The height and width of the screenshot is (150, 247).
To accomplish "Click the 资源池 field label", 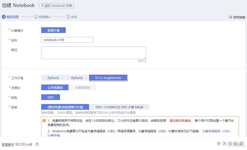I will click(16, 88).
